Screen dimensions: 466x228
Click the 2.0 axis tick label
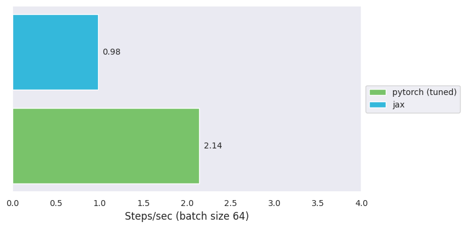187,203
